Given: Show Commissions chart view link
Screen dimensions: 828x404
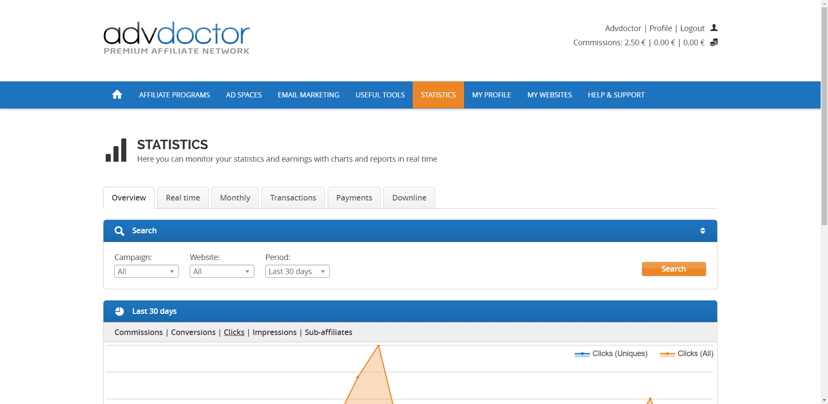Looking at the screenshot, I should click(138, 332).
